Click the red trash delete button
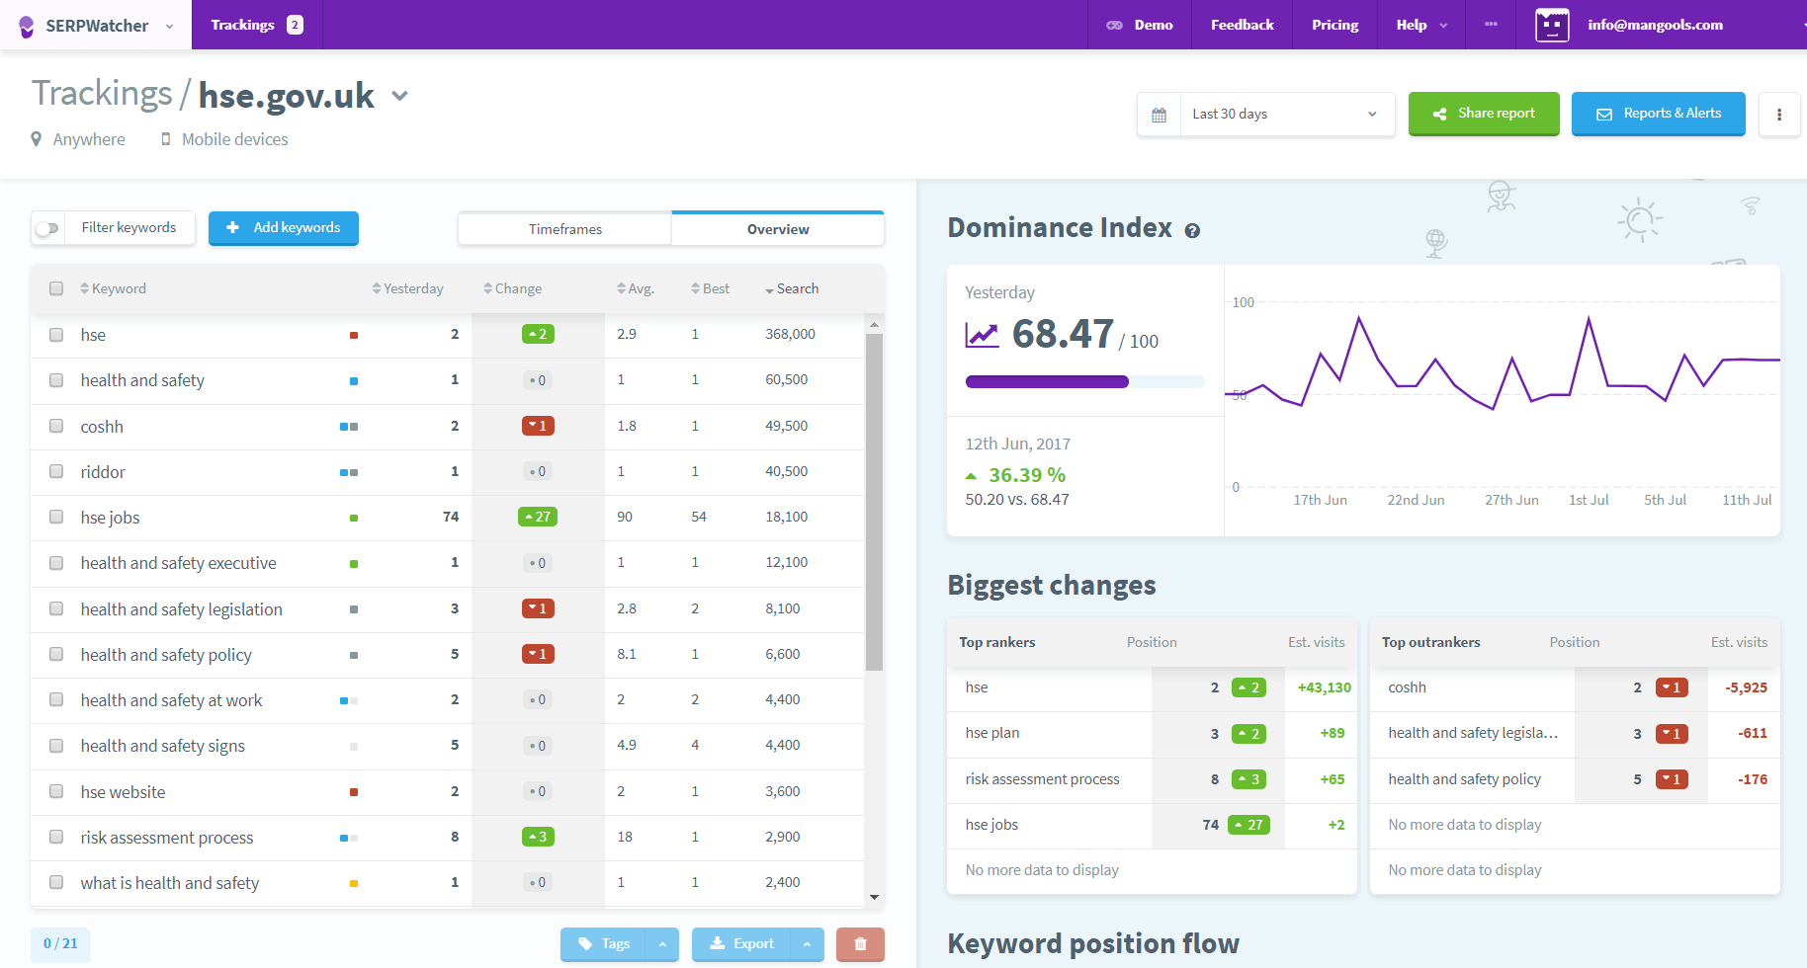The width and height of the screenshot is (1807, 968). tap(860, 944)
